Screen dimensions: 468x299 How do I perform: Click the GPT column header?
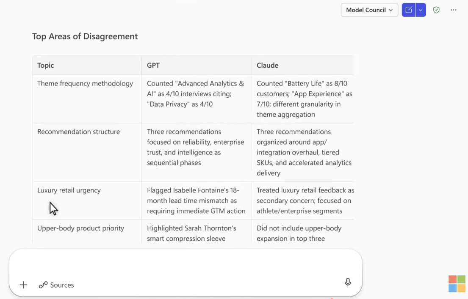pyautogui.click(x=153, y=66)
